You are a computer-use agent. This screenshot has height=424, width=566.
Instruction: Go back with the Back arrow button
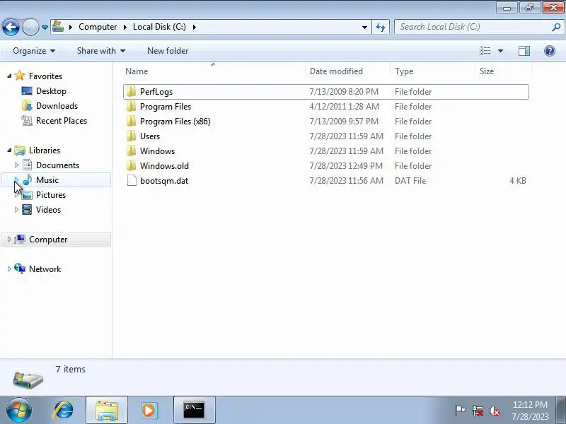pyautogui.click(x=11, y=27)
